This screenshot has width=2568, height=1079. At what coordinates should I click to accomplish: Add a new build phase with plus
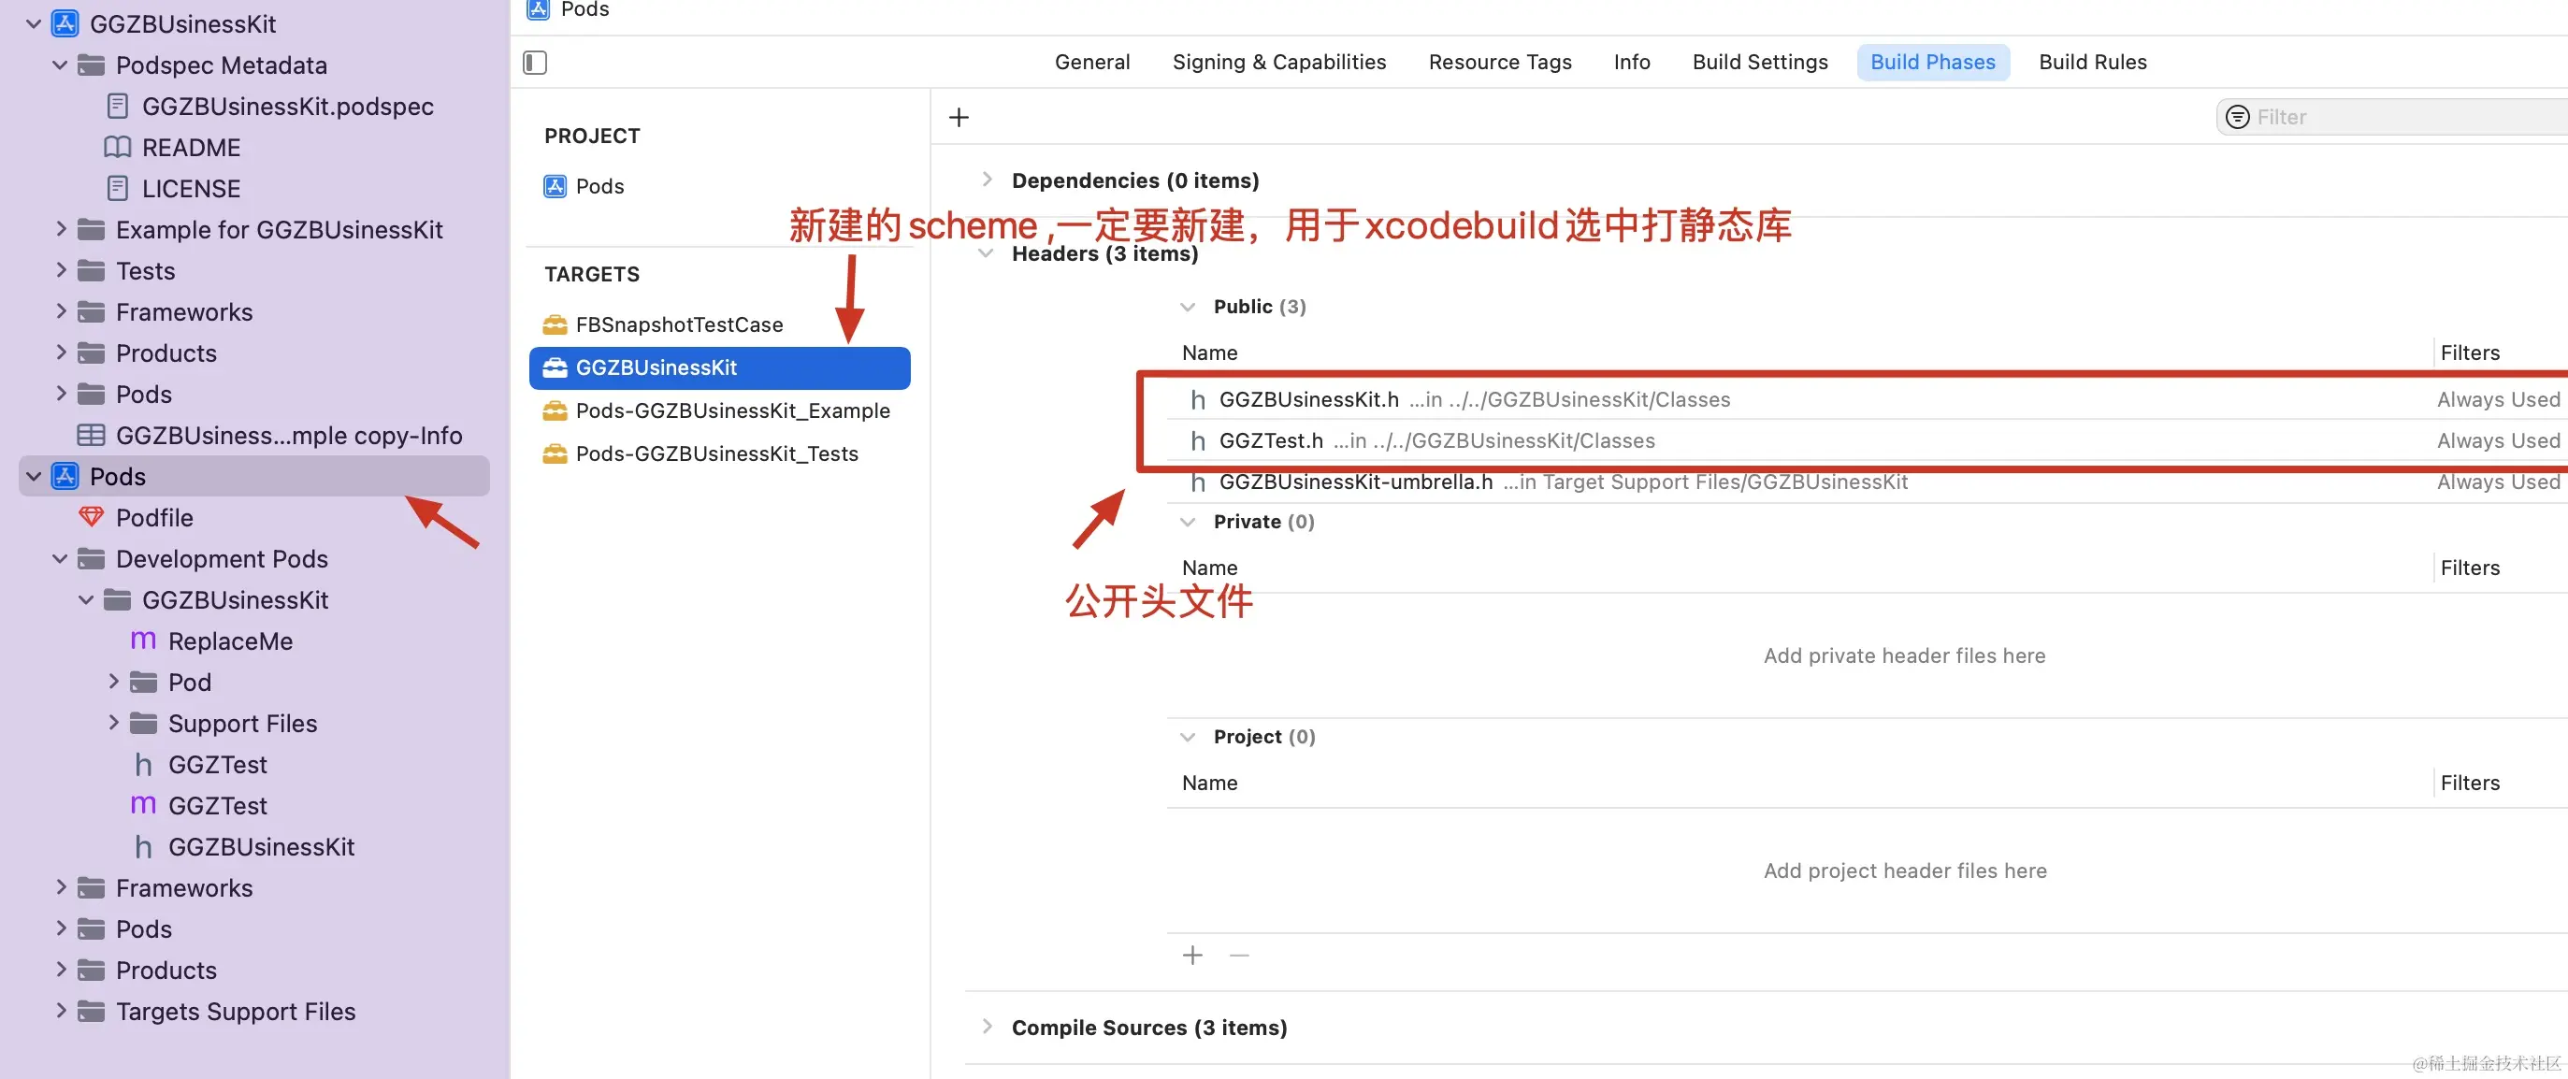959,118
